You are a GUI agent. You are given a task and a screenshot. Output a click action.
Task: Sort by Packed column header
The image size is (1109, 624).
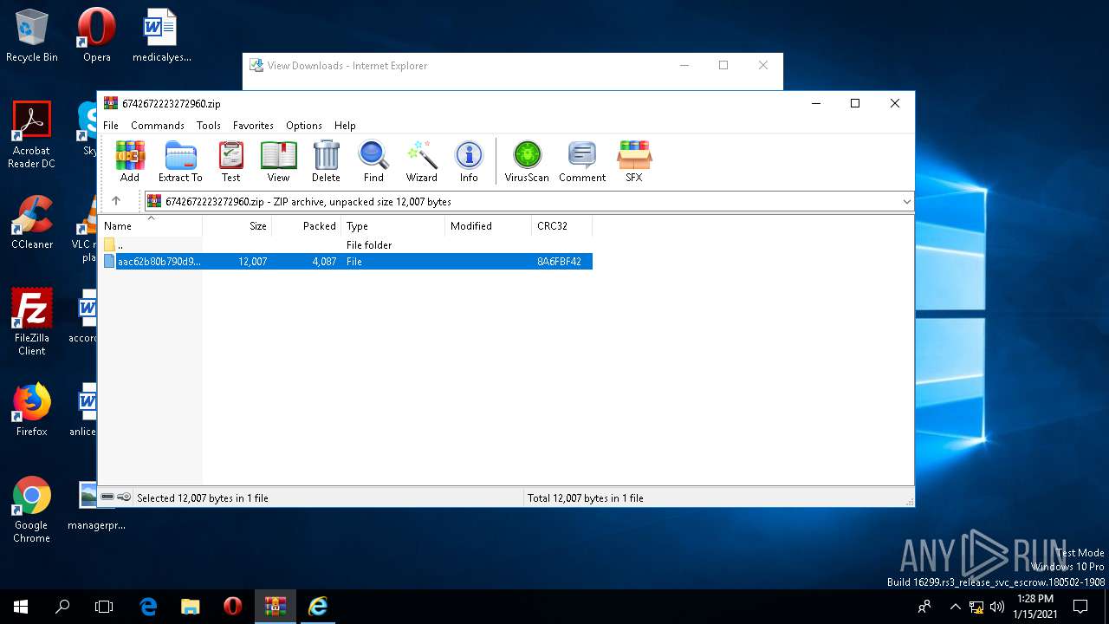click(x=307, y=225)
